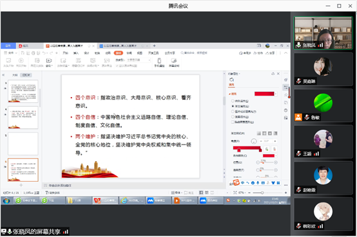
Task: Open the 开发工具 ribbon tab
Action: [x=153, y=53]
